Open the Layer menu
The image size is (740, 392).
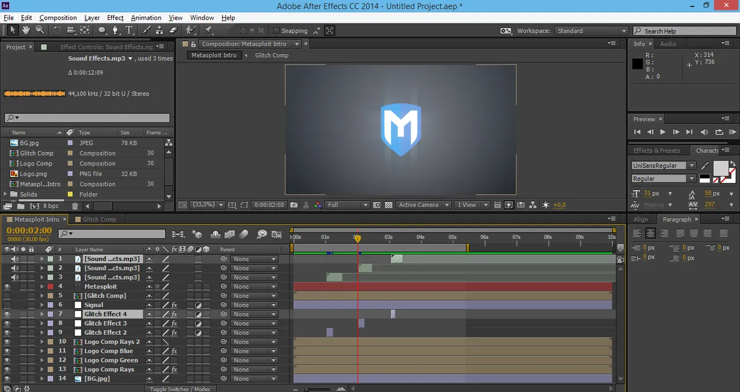(x=91, y=18)
